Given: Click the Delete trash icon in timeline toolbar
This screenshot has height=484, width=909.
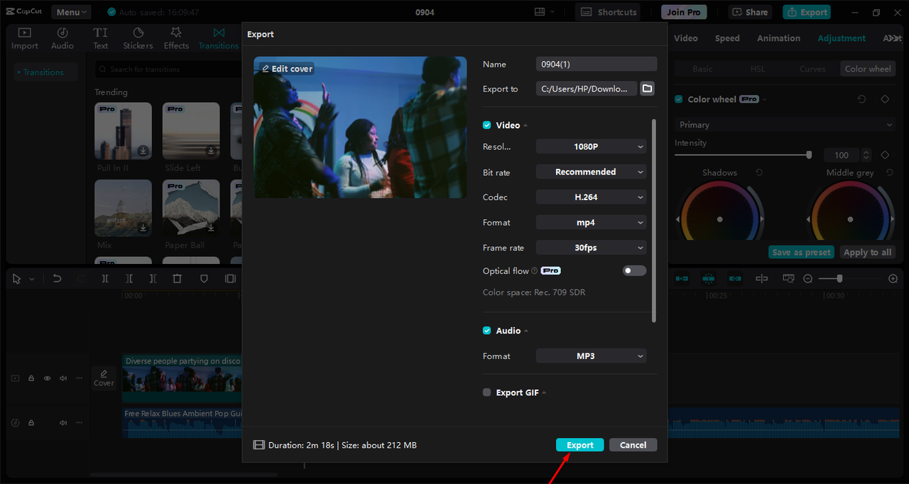Looking at the screenshot, I should 178,279.
